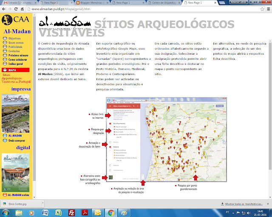272x217 pixels.
Task: Click the al-madan Arabic-style logo header
Action: point(65,23)
